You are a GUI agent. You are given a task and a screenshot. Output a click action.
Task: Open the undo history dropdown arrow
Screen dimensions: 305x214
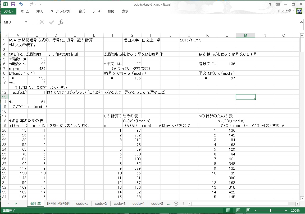25,4
